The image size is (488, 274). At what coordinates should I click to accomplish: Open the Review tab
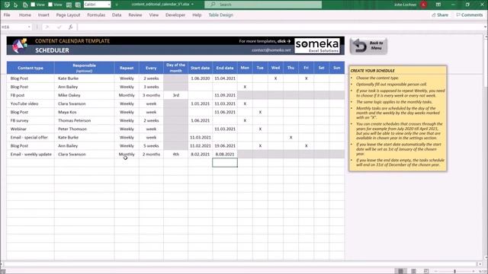[135, 15]
